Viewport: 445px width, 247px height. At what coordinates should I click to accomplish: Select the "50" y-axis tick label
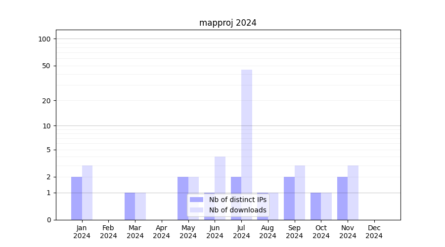[46, 66]
